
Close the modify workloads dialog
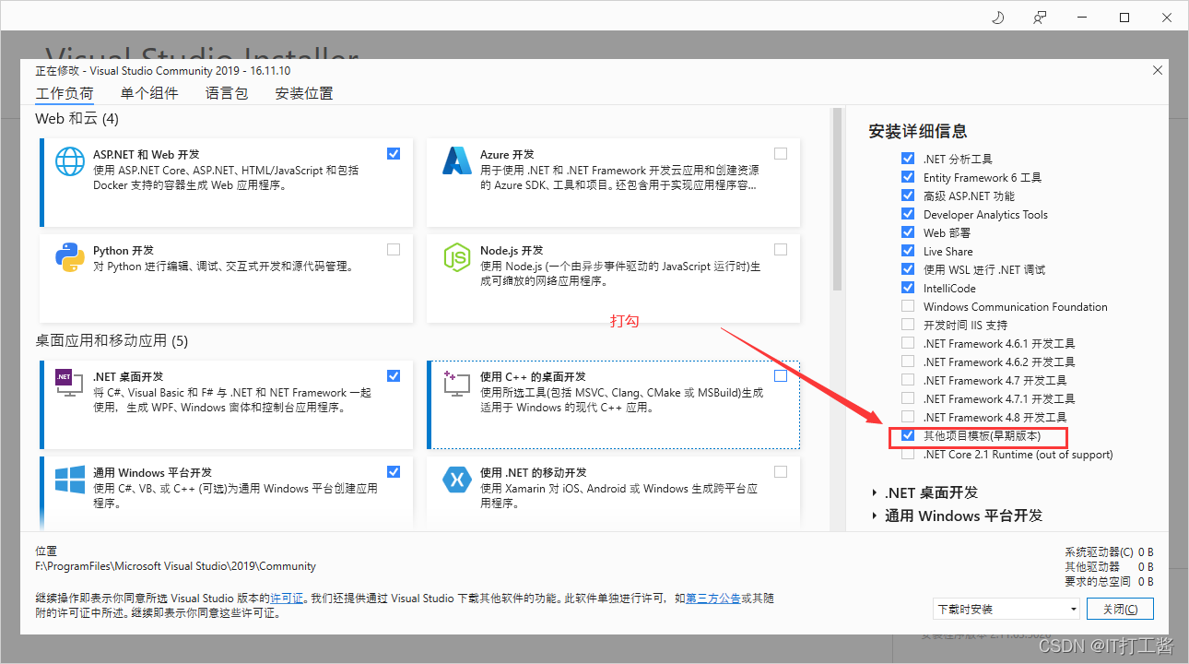[x=1158, y=70]
